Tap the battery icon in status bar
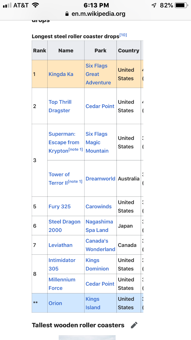The image size is (191, 340). pyautogui.click(x=182, y=5)
